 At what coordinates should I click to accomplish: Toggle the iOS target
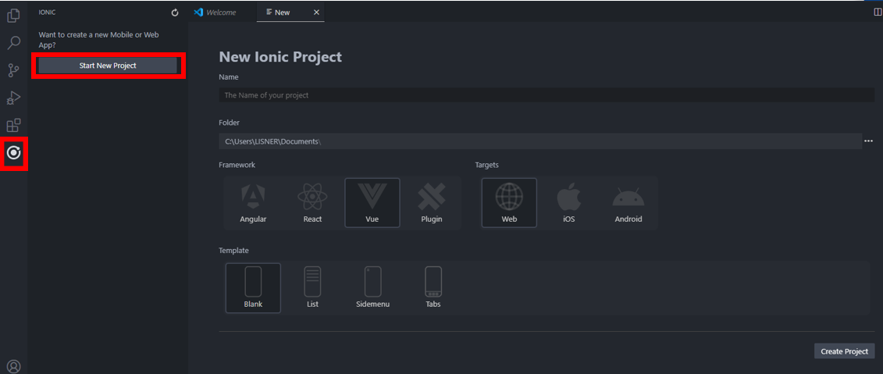[569, 203]
